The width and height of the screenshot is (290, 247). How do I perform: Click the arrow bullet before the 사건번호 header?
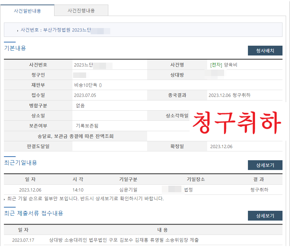(x=18, y=31)
